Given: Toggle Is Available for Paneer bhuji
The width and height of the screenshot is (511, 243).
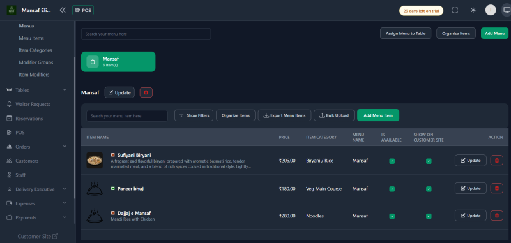Looking at the screenshot, I should click(392, 189).
